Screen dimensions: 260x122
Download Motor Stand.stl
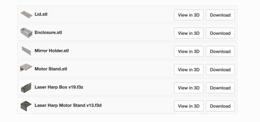tap(220, 70)
